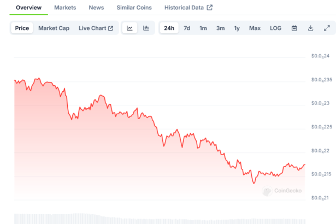Switch to candlestick chart view
336x224 pixels.
[x=146, y=28]
